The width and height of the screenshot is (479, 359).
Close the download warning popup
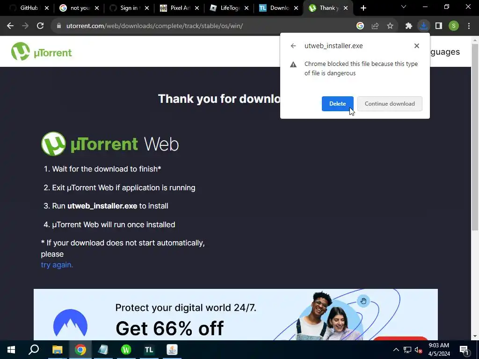point(416,46)
